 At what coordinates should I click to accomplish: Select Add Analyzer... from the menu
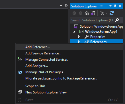pos(69,66)
